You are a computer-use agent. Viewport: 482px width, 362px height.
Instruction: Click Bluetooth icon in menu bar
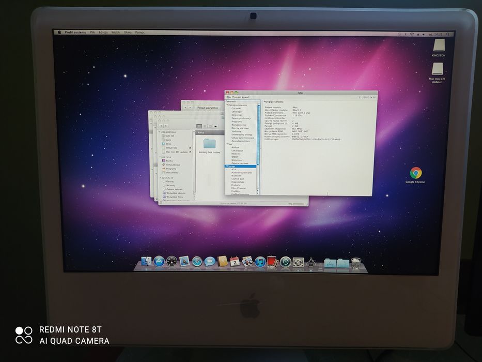[406, 34]
